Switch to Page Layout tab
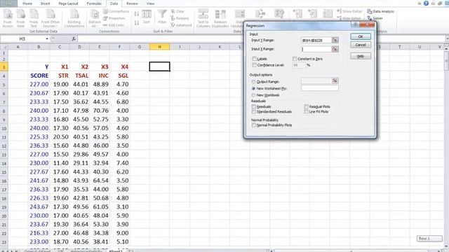 pyautogui.click(x=69, y=3)
